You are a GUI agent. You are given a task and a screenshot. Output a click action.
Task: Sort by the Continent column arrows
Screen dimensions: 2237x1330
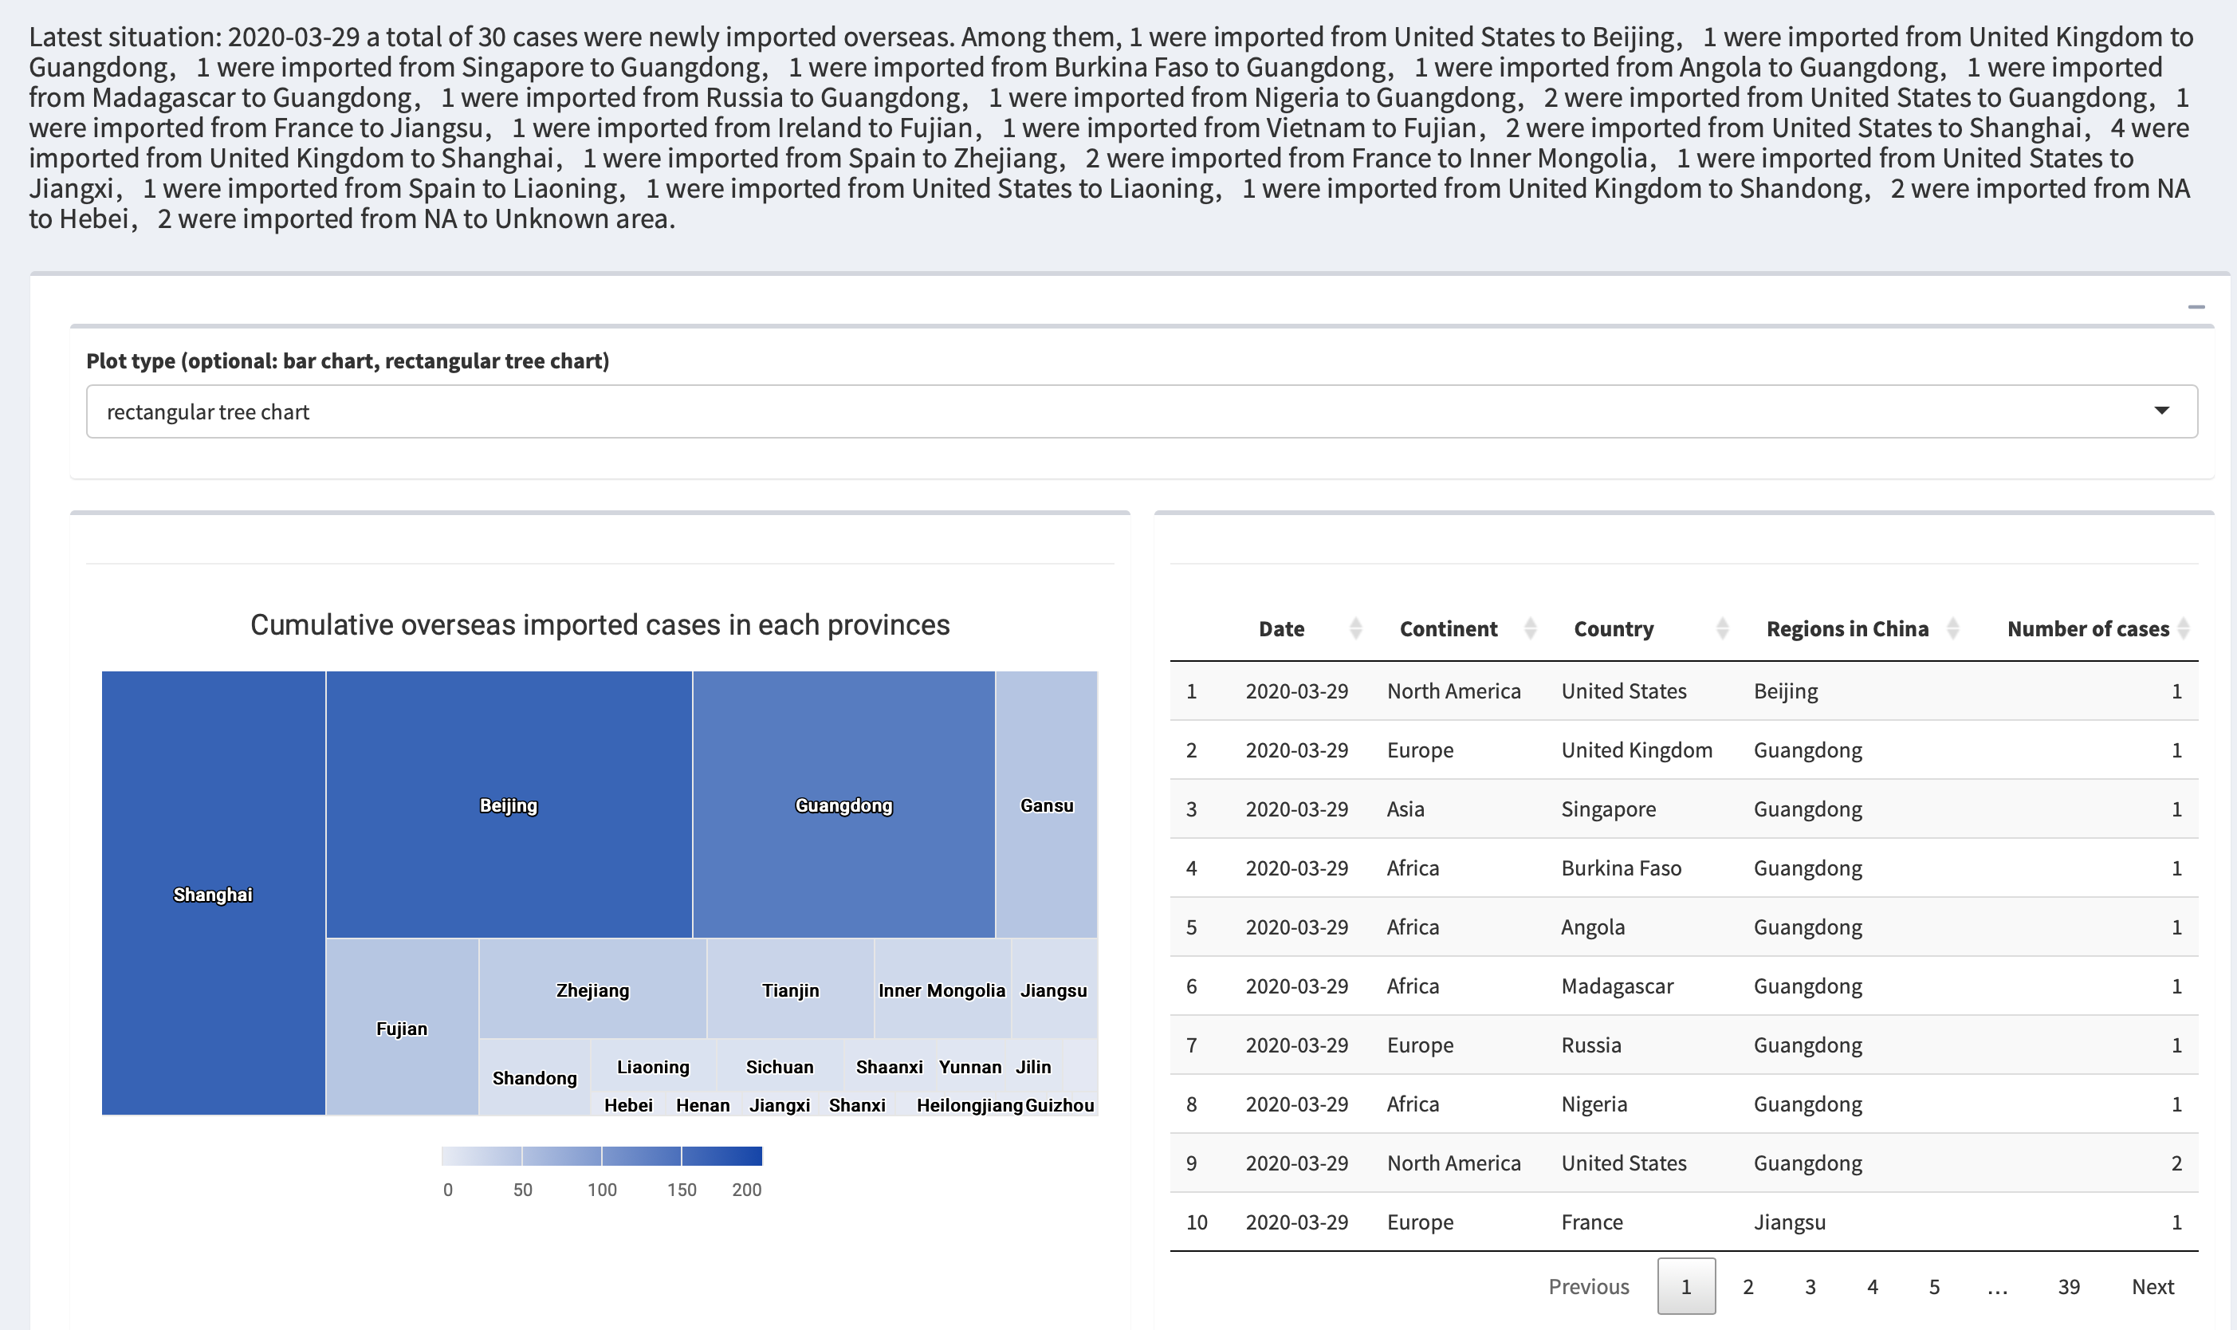[1530, 628]
